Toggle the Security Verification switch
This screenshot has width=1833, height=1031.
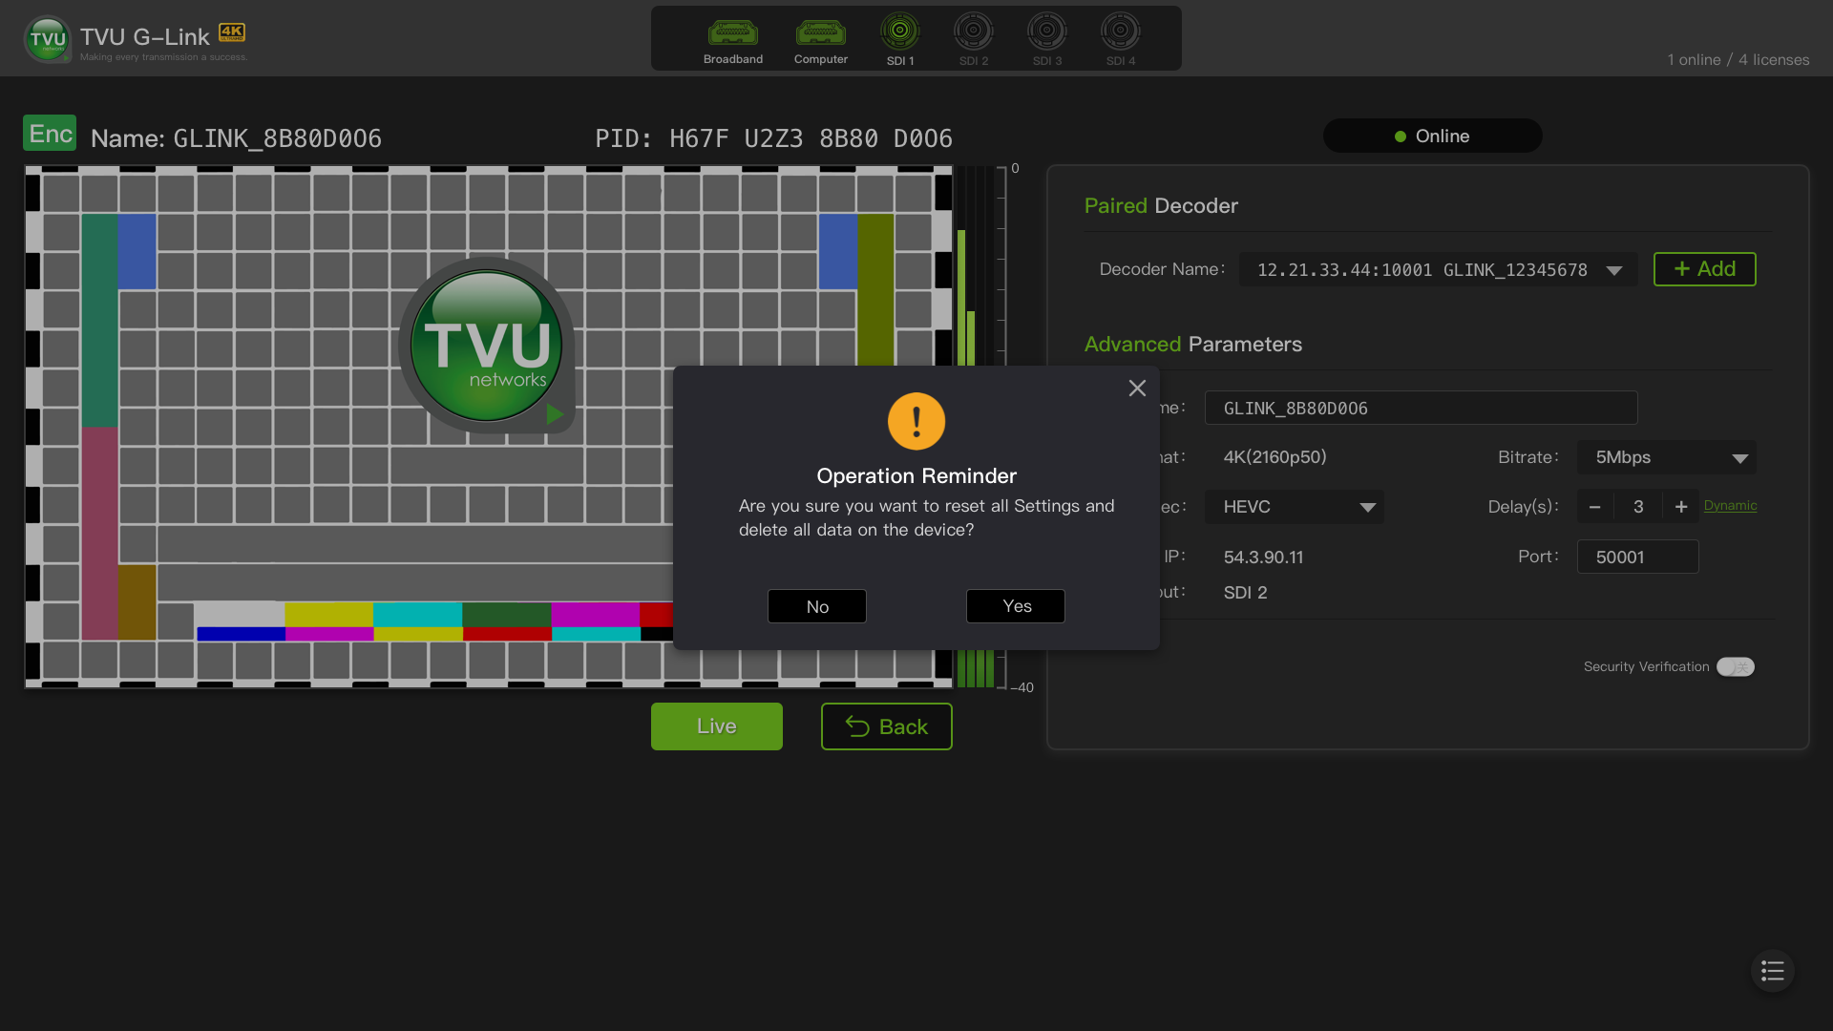click(1735, 667)
